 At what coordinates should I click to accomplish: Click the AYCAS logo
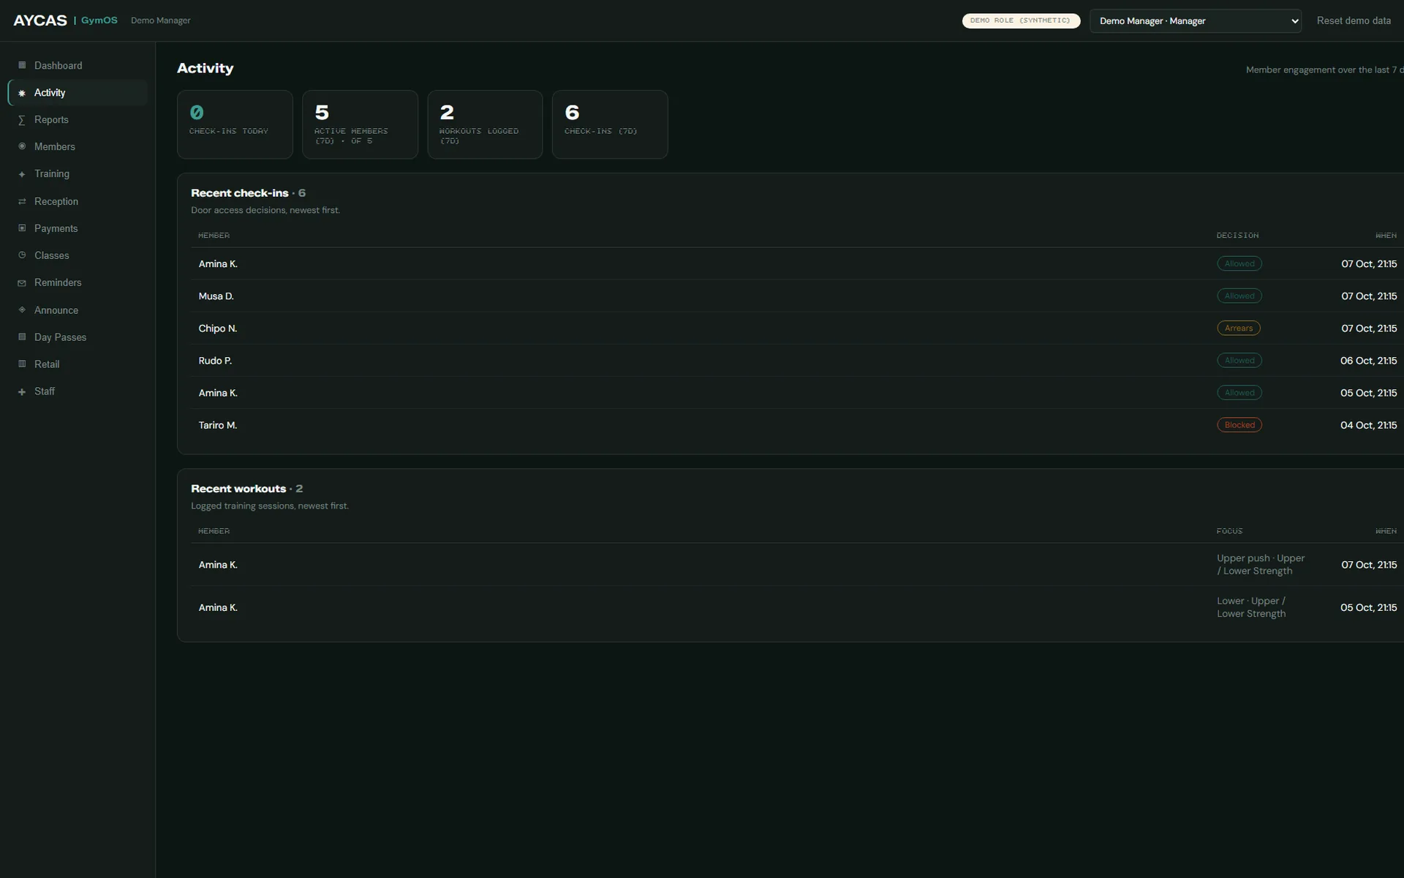click(40, 20)
